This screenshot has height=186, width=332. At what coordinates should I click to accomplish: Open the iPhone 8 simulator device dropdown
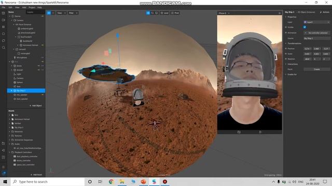pos(224,13)
